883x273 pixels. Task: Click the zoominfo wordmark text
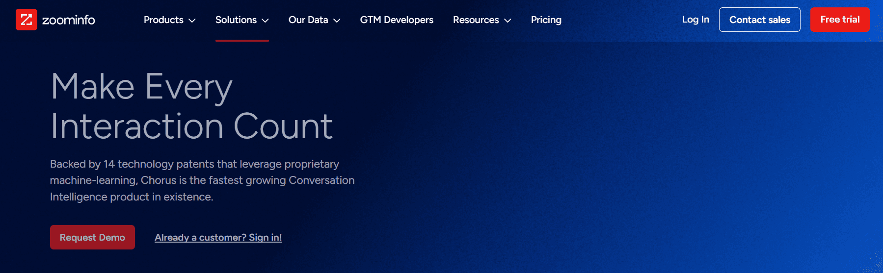pos(68,20)
